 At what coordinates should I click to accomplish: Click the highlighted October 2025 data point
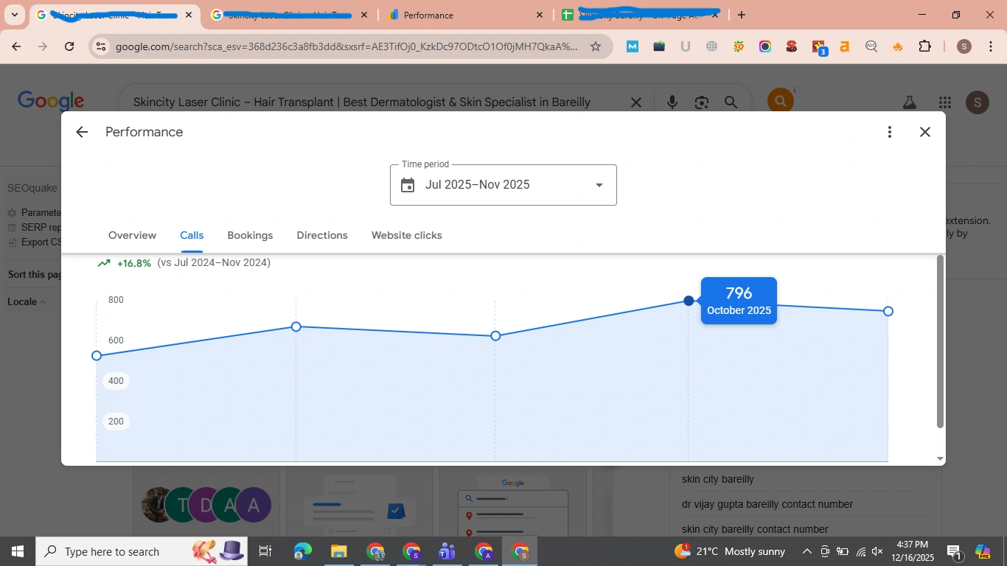689,301
